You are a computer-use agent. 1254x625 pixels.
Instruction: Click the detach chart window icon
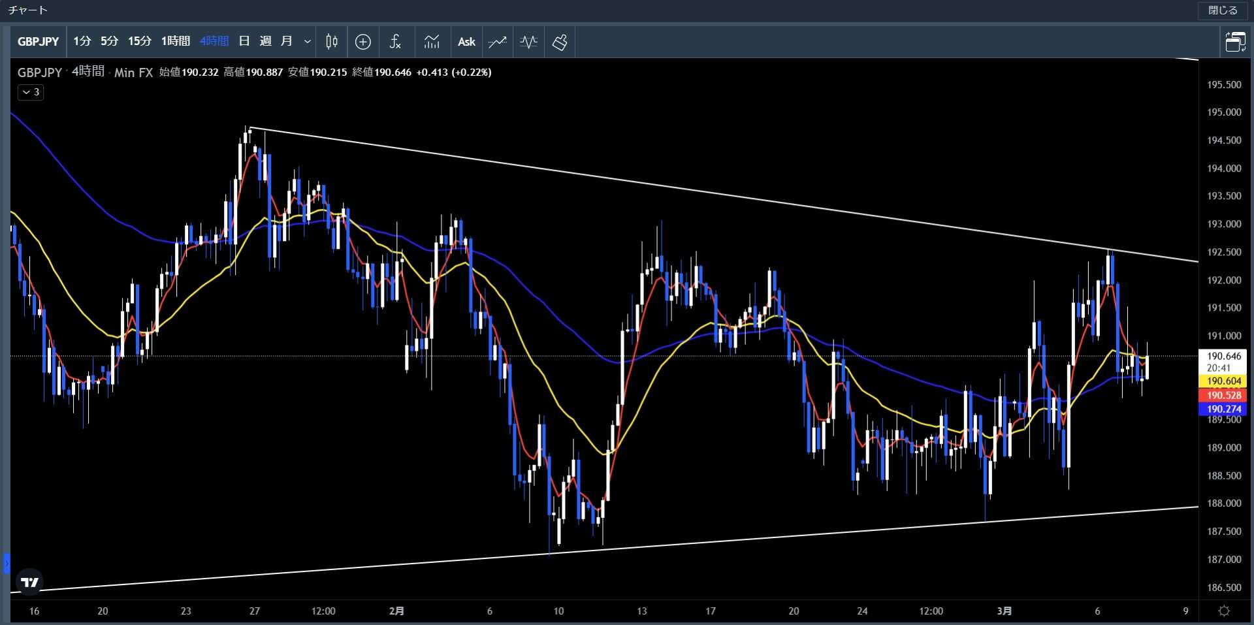click(x=1235, y=42)
